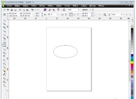Click the Export icon in toolbar
Screen dimensions: 136x99
pyautogui.click(x=54, y=10)
